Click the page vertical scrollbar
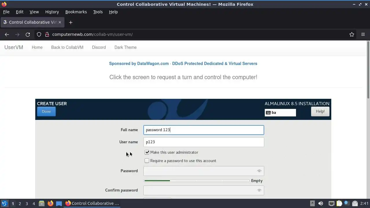 point(368,70)
